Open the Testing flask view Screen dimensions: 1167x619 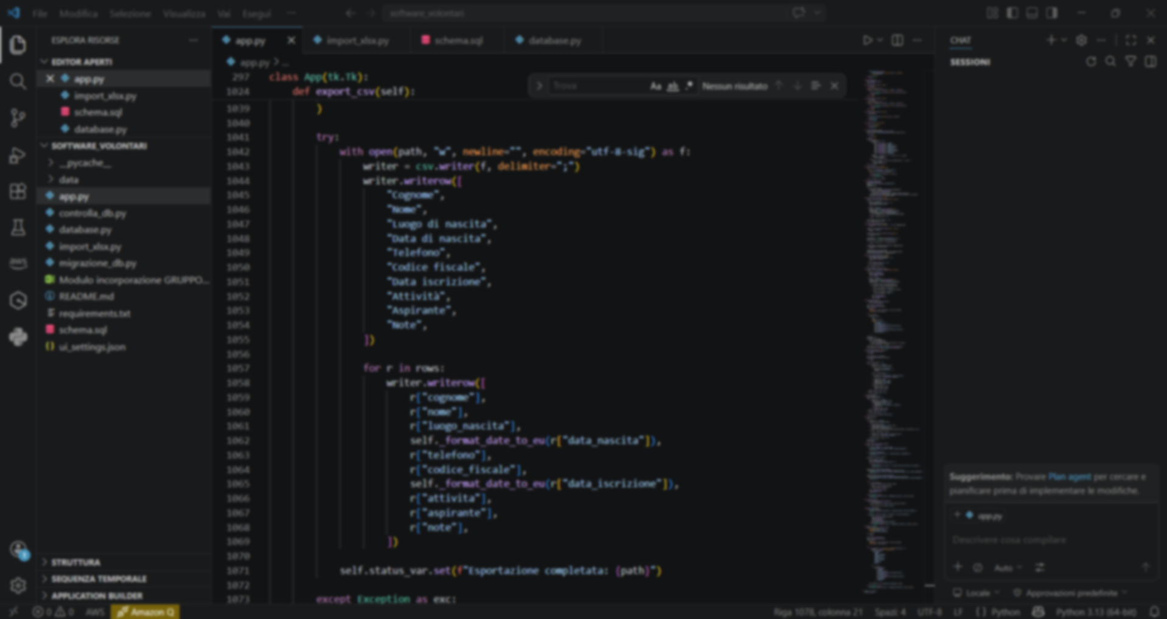pyautogui.click(x=18, y=228)
